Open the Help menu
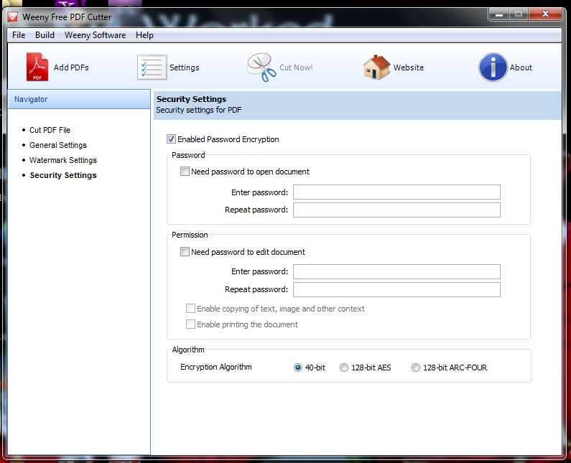 (144, 35)
